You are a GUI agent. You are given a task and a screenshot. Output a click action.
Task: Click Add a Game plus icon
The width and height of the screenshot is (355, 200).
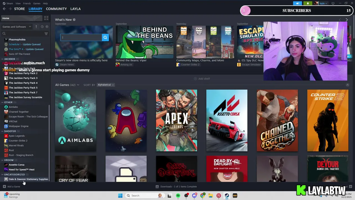click(4, 187)
